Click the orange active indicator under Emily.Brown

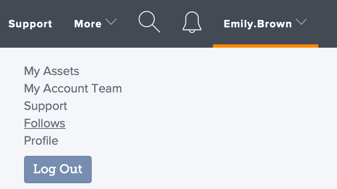point(266,46)
